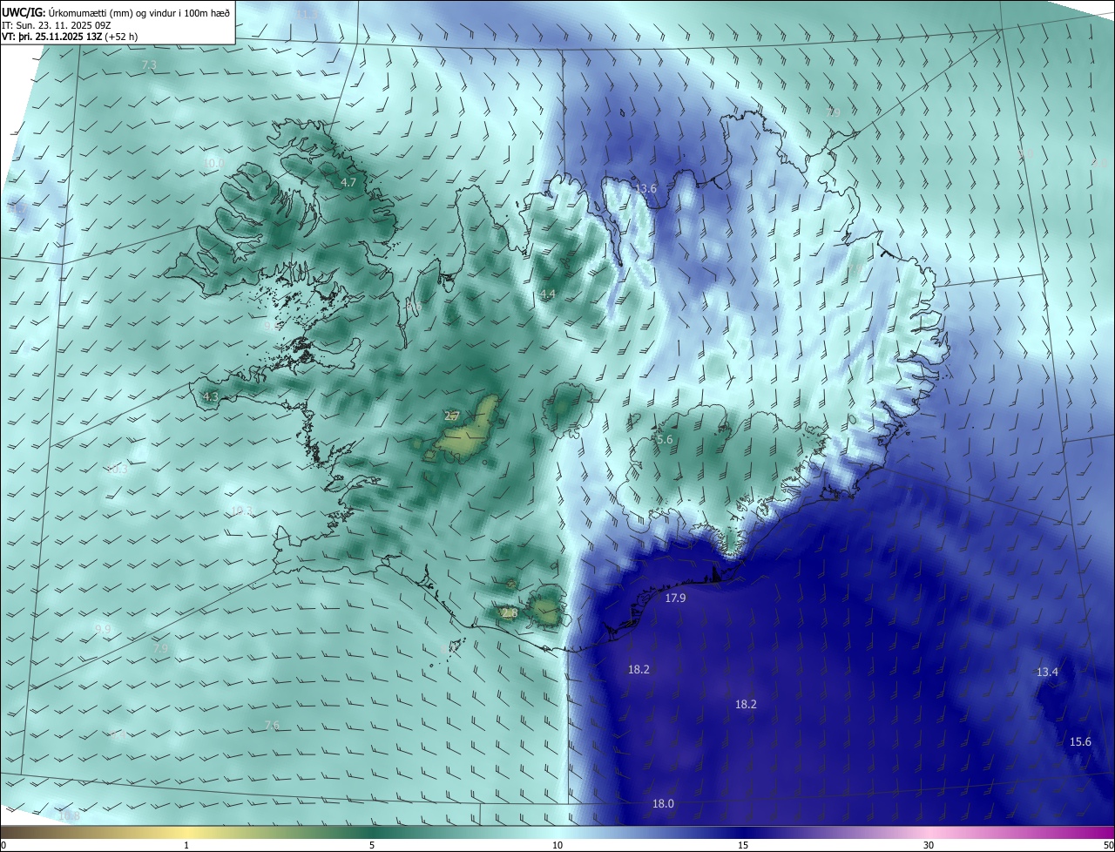Click the 17.9 value label

click(x=675, y=598)
